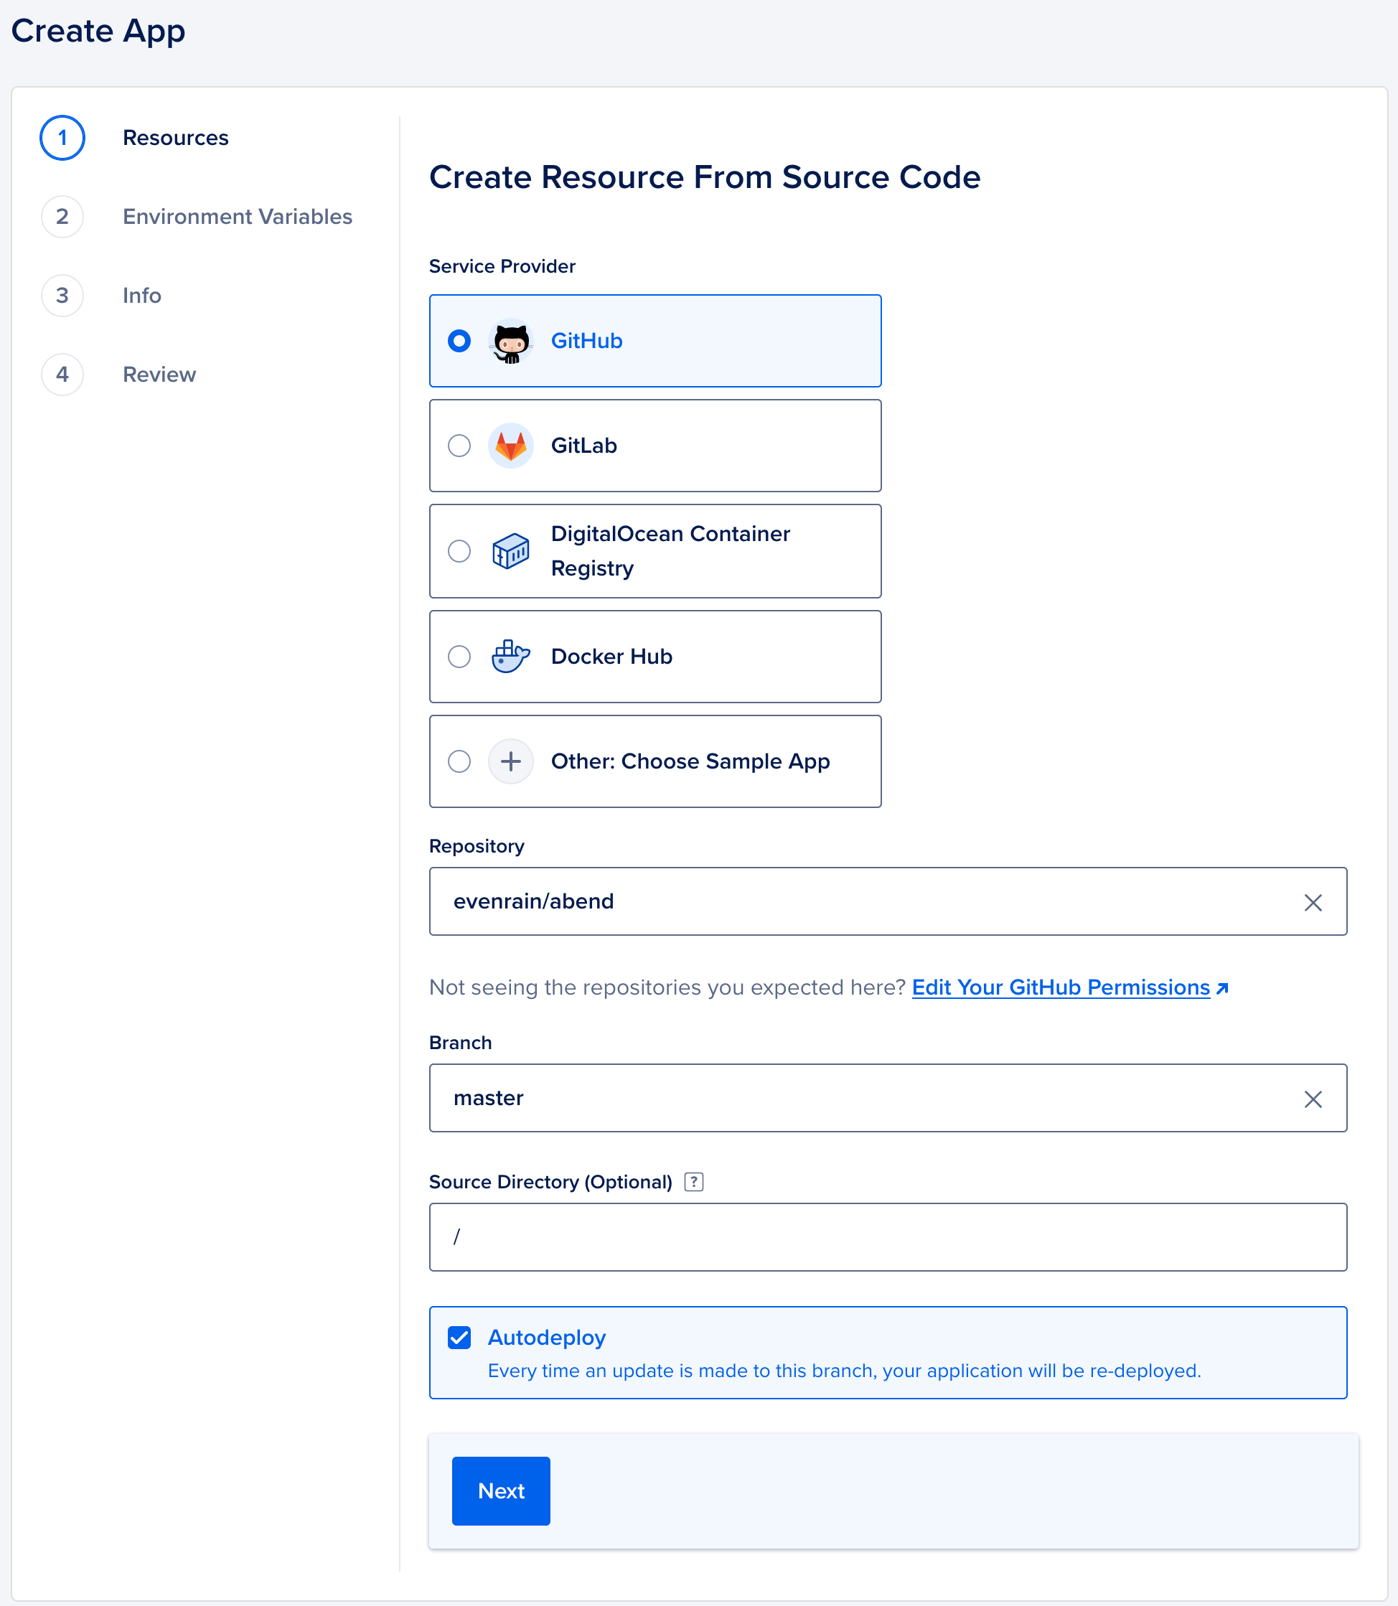The height and width of the screenshot is (1606, 1398).
Task: Uncheck the Autodeploy checkbox
Action: (459, 1338)
